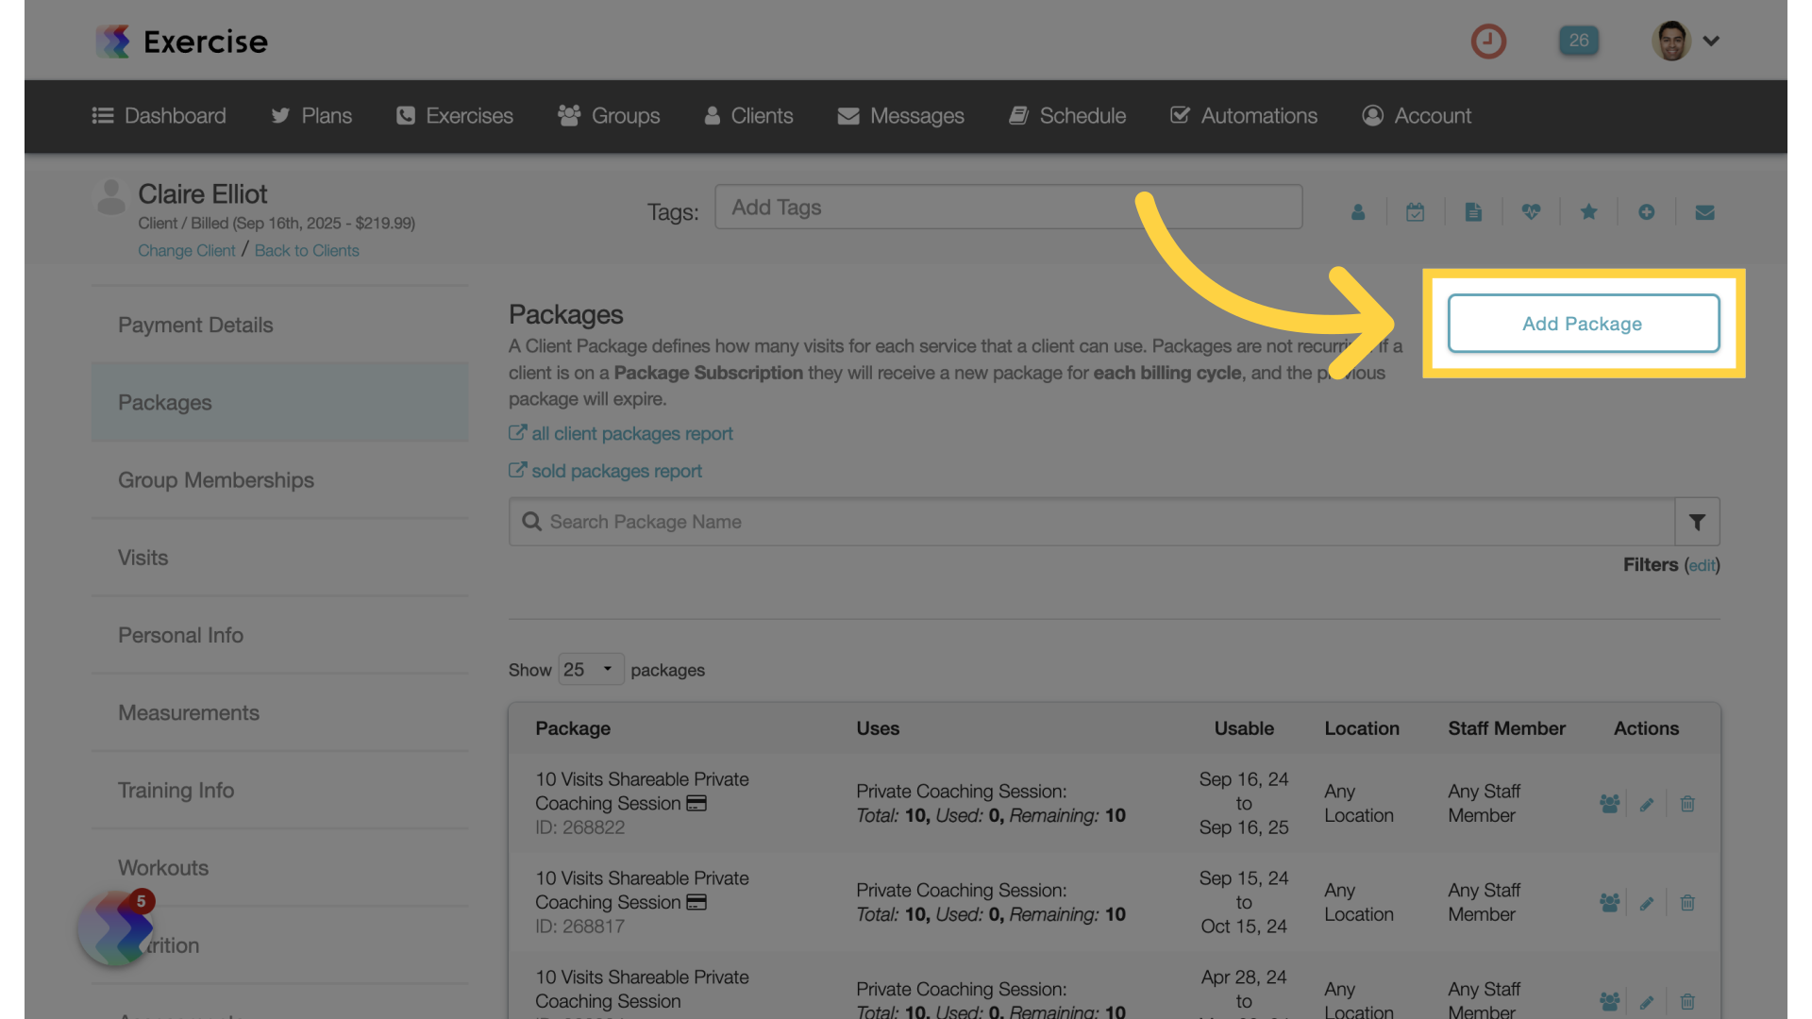Open Schedule in the navigation bar

[1067, 115]
